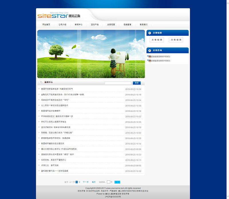Open the green meadow banner image
Image resolution: width=229 pixels, height=199 pixels.
tap(91, 54)
